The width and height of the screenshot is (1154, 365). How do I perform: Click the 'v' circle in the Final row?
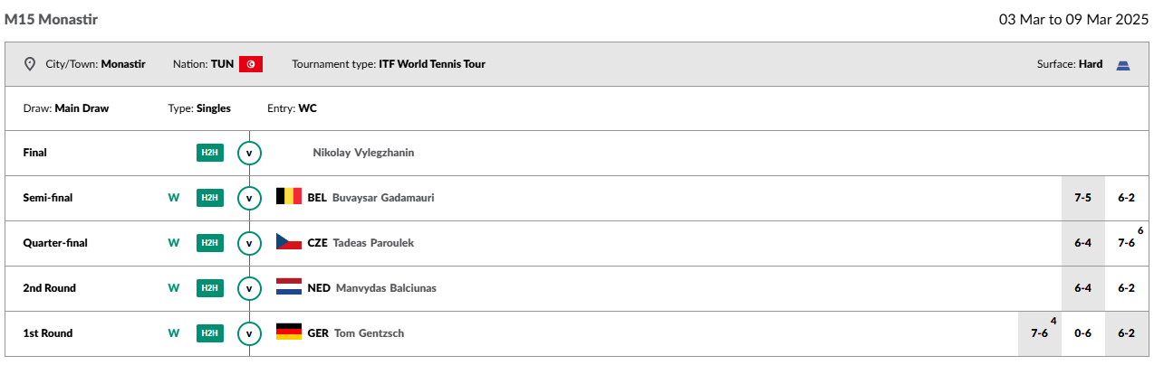pyautogui.click(x=249, y=153)
